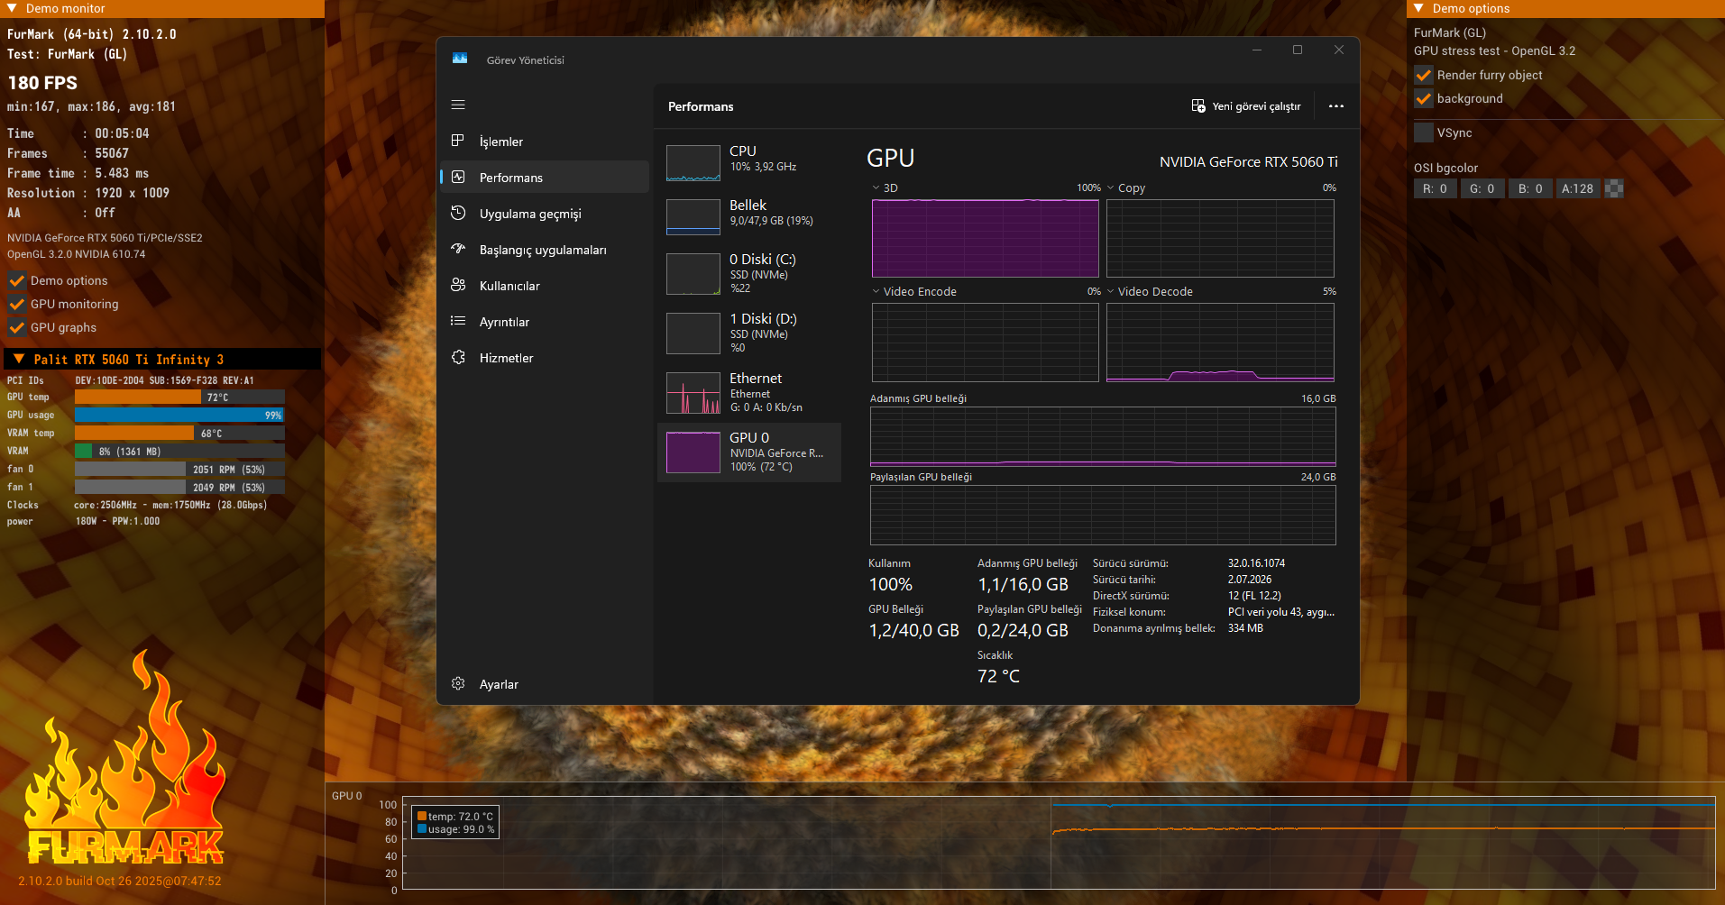Click the Kullanıcılar users icon
The height and width of the screenshot is (905, 1725).
point(458,285)
